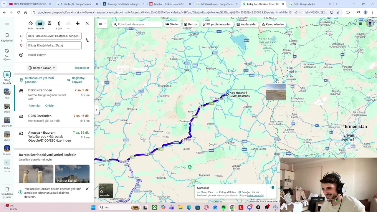Viewport: 377px width, 212px height.
Task: Reload the page
Action: [18, 12]
